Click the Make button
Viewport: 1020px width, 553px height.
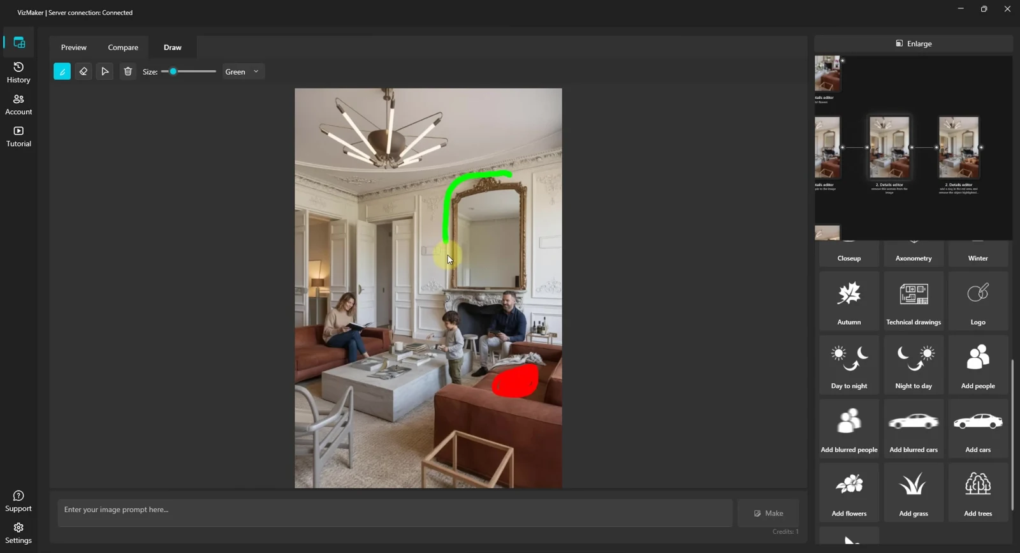(x=768, y=513)
